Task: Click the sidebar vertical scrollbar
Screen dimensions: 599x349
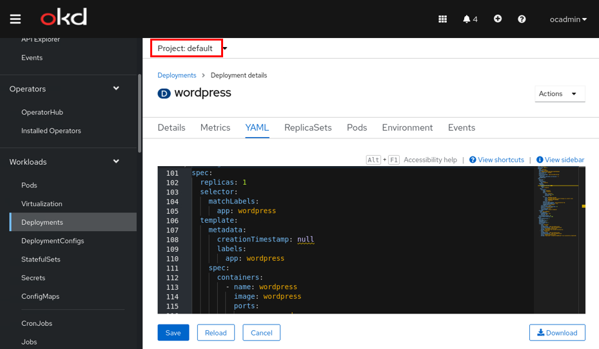Action: [x=139, y=113]
